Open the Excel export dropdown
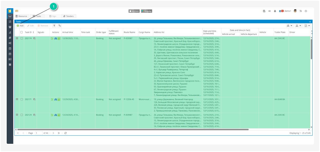Viewport: 320px width, 152px height. click(307, 26)
